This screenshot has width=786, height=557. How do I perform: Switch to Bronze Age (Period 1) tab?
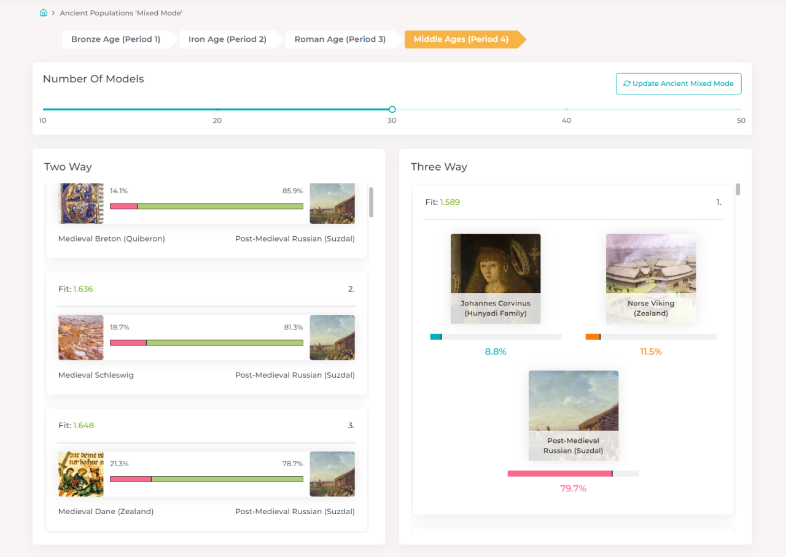click(116, 39)
